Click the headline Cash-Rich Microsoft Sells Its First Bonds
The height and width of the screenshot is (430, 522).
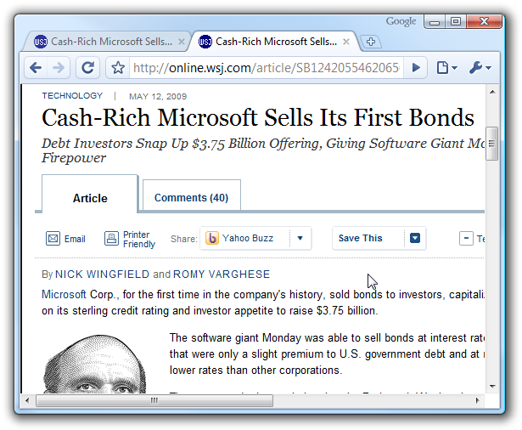[x=258, y=117]
